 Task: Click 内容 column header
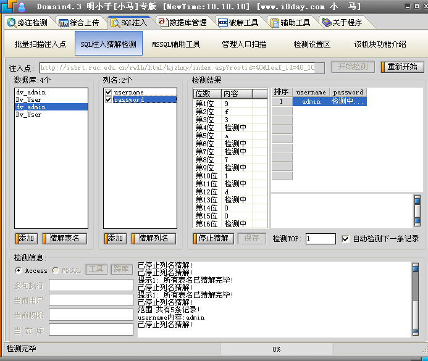pyautogui.click(x=237, y=94)
